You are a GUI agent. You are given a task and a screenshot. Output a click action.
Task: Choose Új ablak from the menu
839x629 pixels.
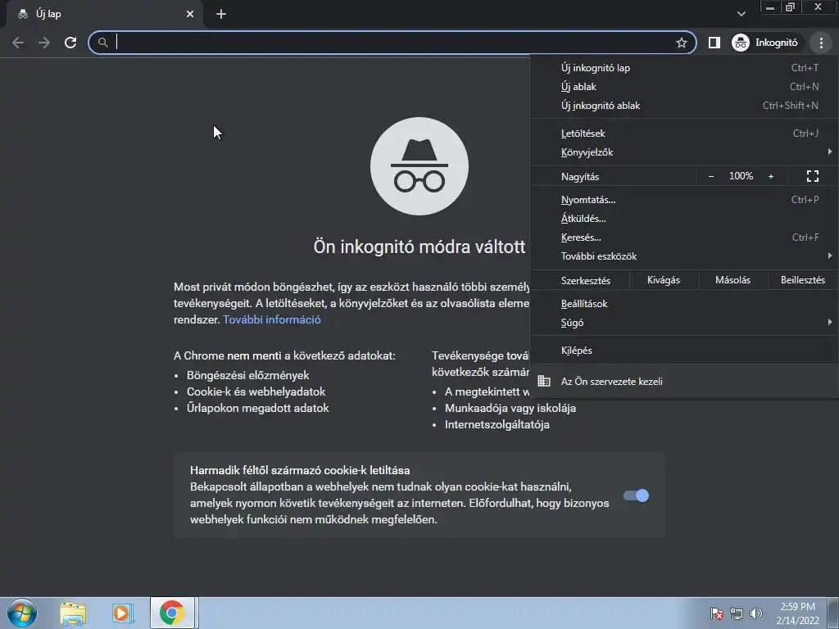point(684,87)
